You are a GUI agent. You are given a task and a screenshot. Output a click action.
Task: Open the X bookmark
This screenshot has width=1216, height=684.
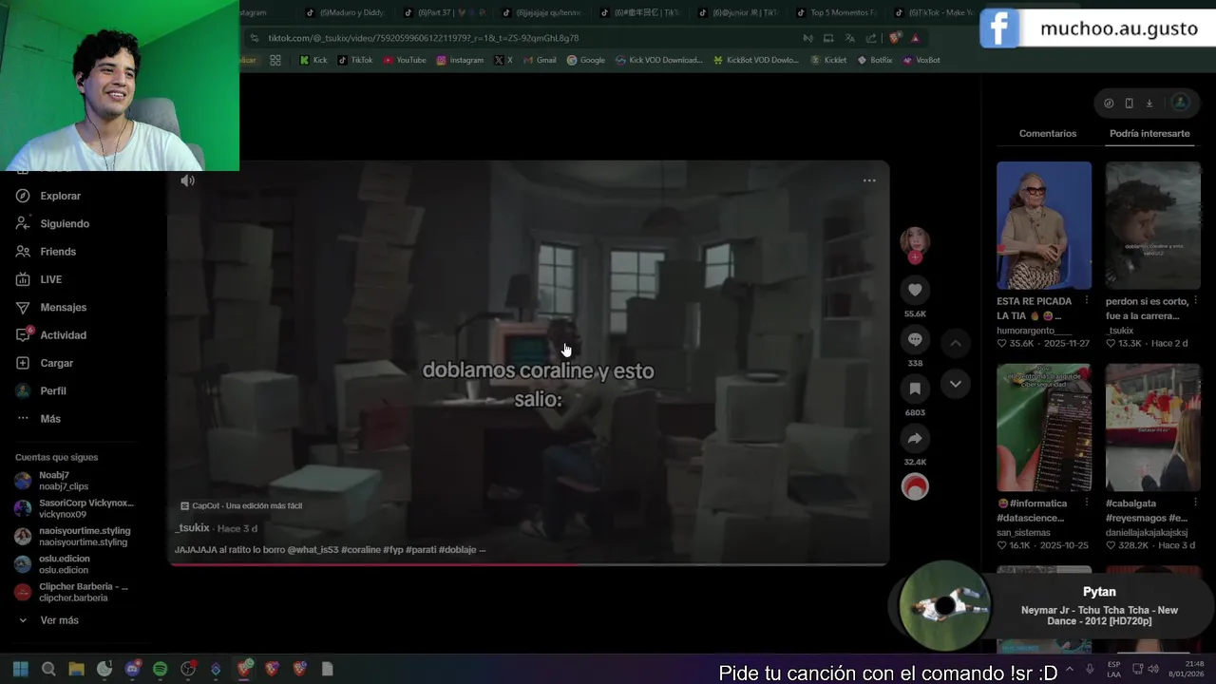[503, 60]
